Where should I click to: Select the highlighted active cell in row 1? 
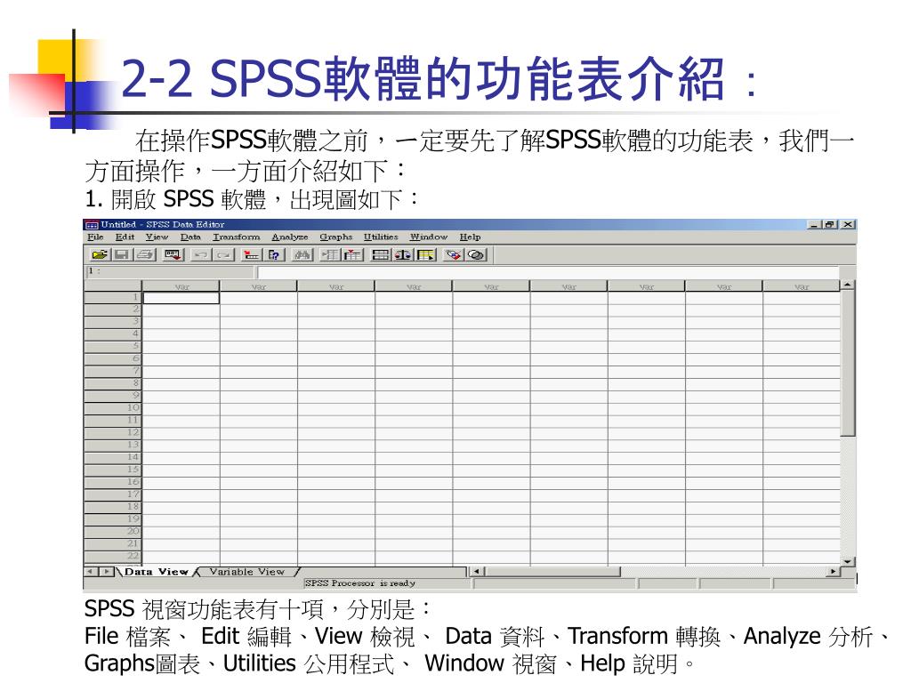(x=181, y=298)
